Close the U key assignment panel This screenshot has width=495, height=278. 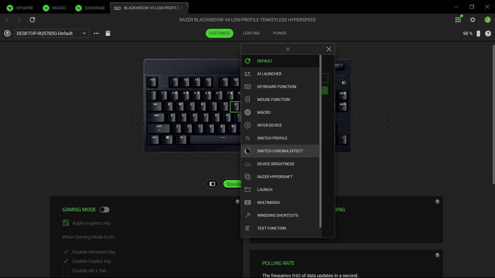pos(329,49)
